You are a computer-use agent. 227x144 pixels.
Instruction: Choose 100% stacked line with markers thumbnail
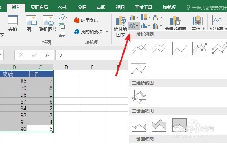[139, 69]
